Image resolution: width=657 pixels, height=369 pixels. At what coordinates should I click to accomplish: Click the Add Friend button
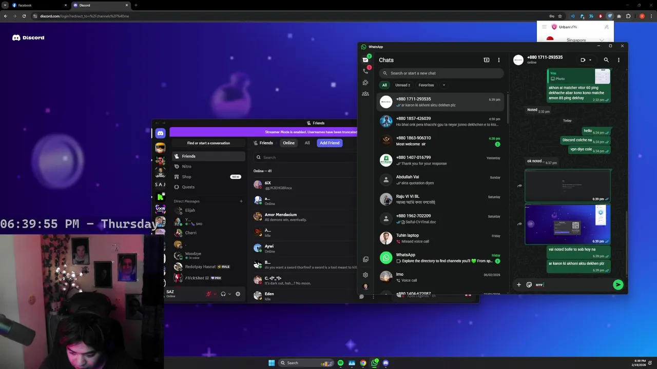(x=330, y=143)
